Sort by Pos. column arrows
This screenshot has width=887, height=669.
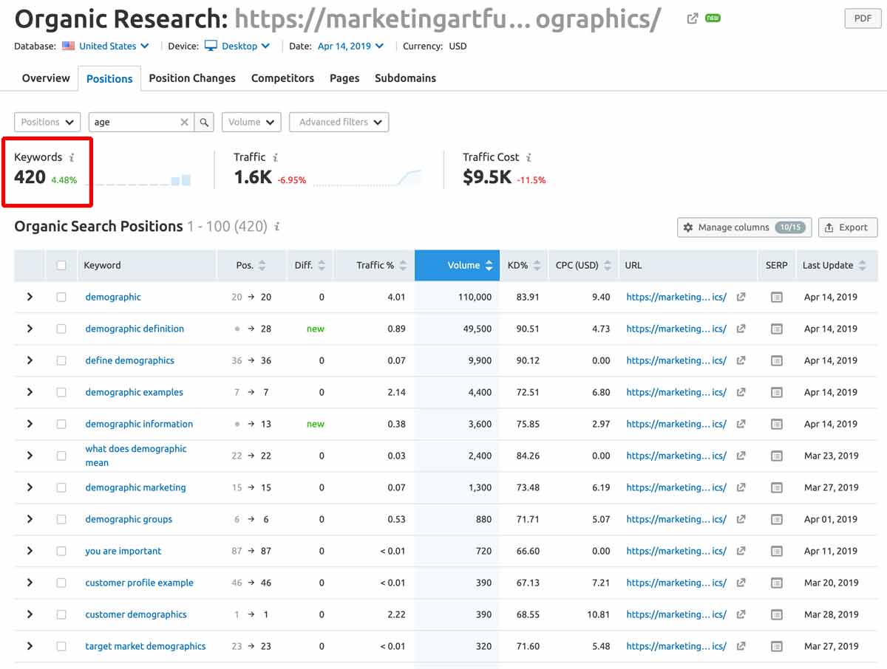coord(262,266)
